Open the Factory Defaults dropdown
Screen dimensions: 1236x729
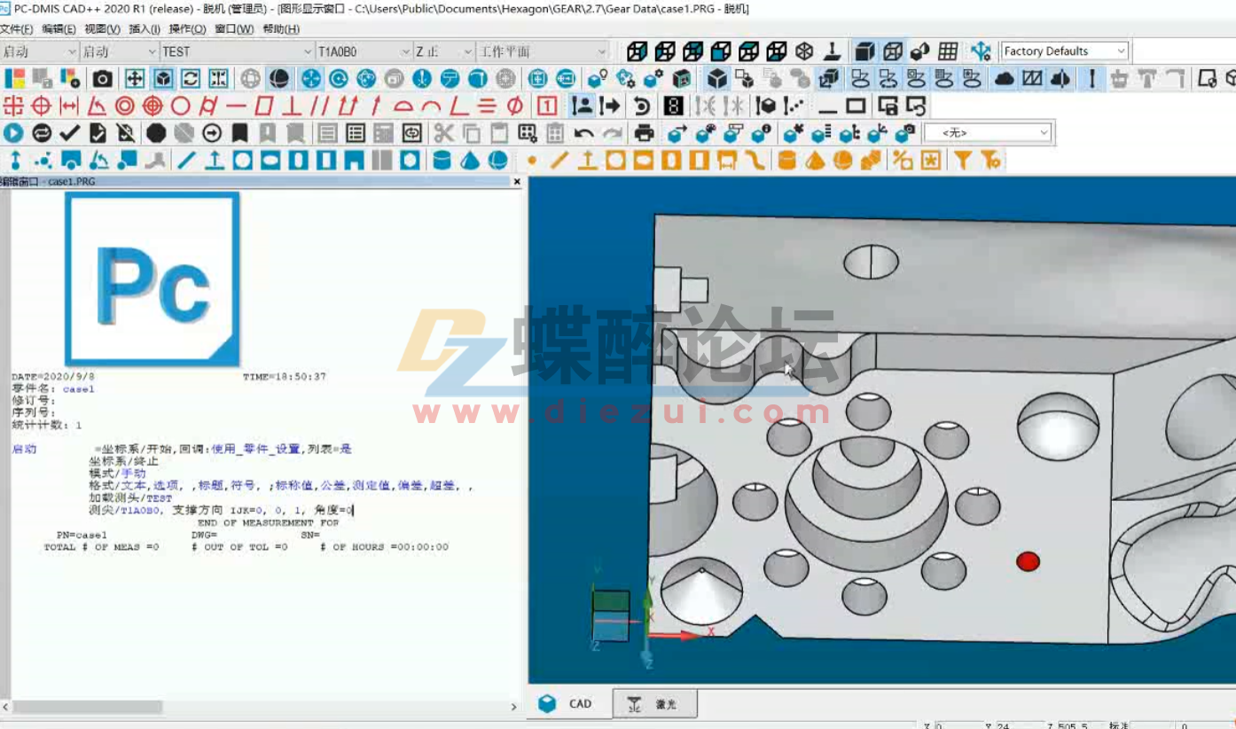(1123, 51)
